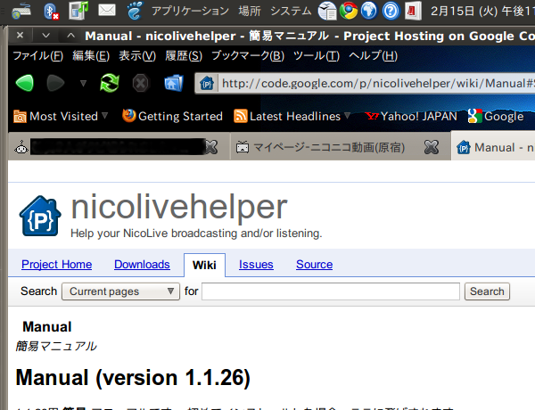This screenshot has height=410, width=535.
Task: Click the Search button
Action: [487, 291]
